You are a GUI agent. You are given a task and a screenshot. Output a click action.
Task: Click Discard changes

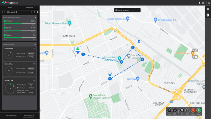tap(11, 116)
